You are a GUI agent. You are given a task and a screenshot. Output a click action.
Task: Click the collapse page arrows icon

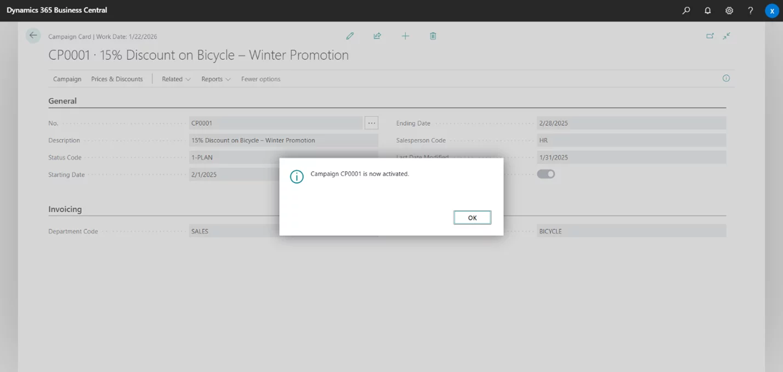tap(727, 36)
